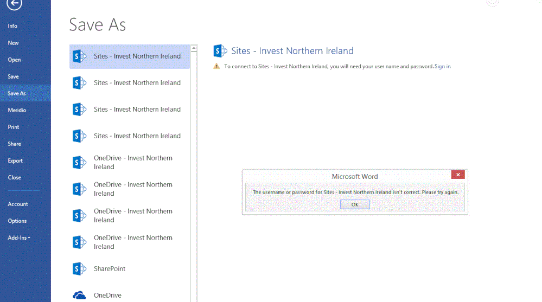Click the scroll up arrow of places list
Viewport: 542px width, 302px height.
[194, 48]
